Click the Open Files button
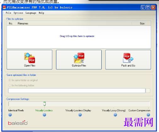 pyautogui.click(x=30, y=60)
